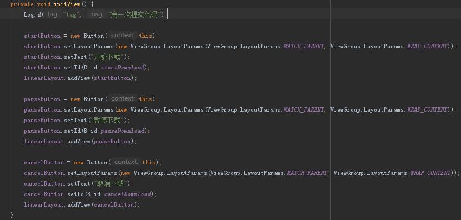Click the "取消下载" string literal
The width and height of the screenshot is (461, 220).
(x=110, y=183)
